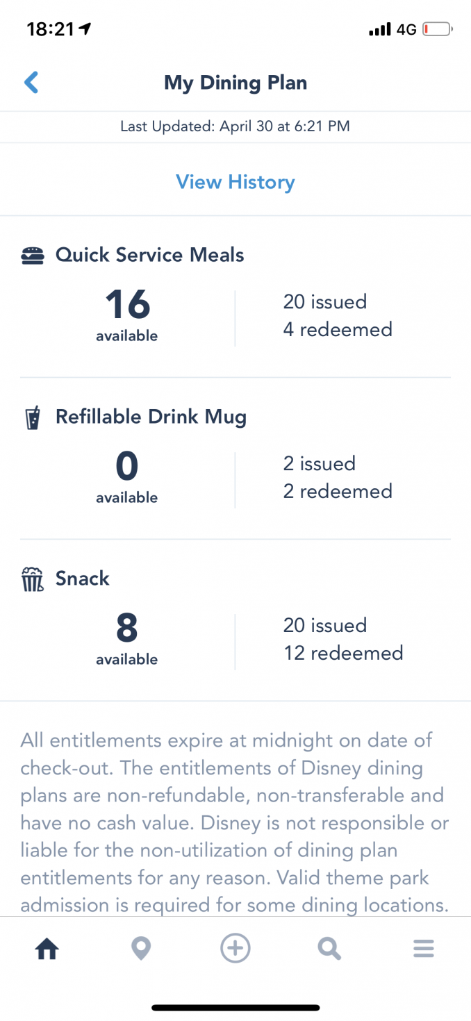The image size is (471, 1021).
Task: Open the hamburger menu tab
Action: tap(424, 949)
